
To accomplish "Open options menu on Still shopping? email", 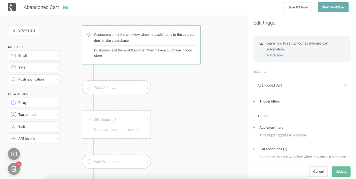I will tap(147, 119).
